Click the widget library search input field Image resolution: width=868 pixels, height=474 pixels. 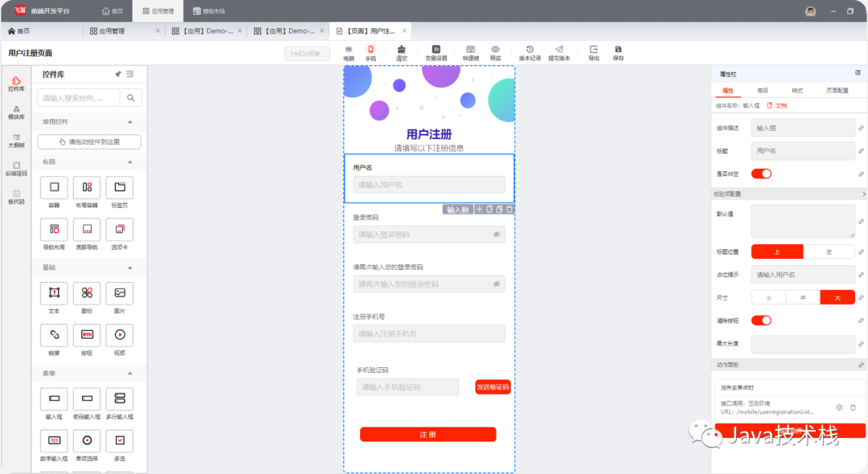click(80, 97)
